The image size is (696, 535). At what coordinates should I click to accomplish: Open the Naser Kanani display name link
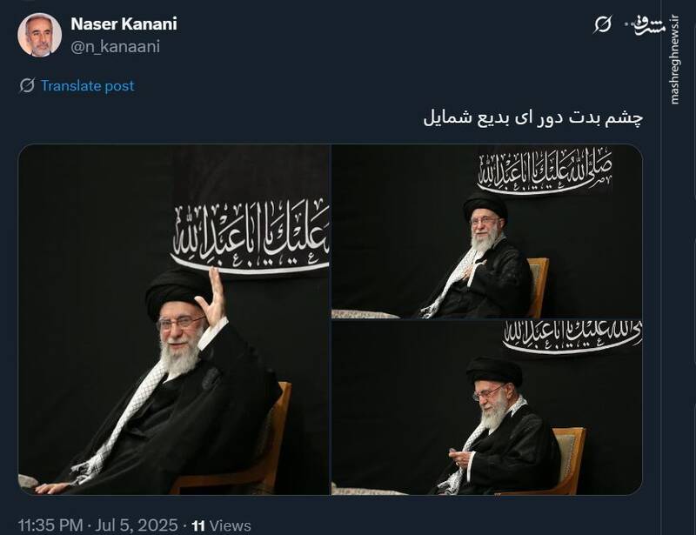click(x=124, y=24)
